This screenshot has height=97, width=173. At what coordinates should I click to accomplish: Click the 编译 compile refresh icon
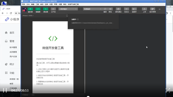click(x=105, y=9)
